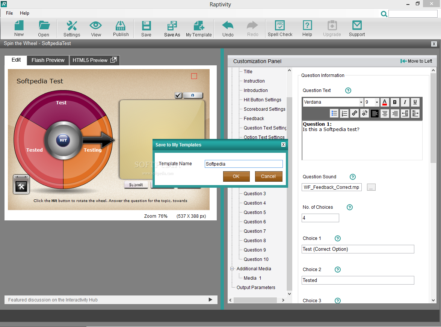Apply font color with the A icon

[x=385, y=102]
